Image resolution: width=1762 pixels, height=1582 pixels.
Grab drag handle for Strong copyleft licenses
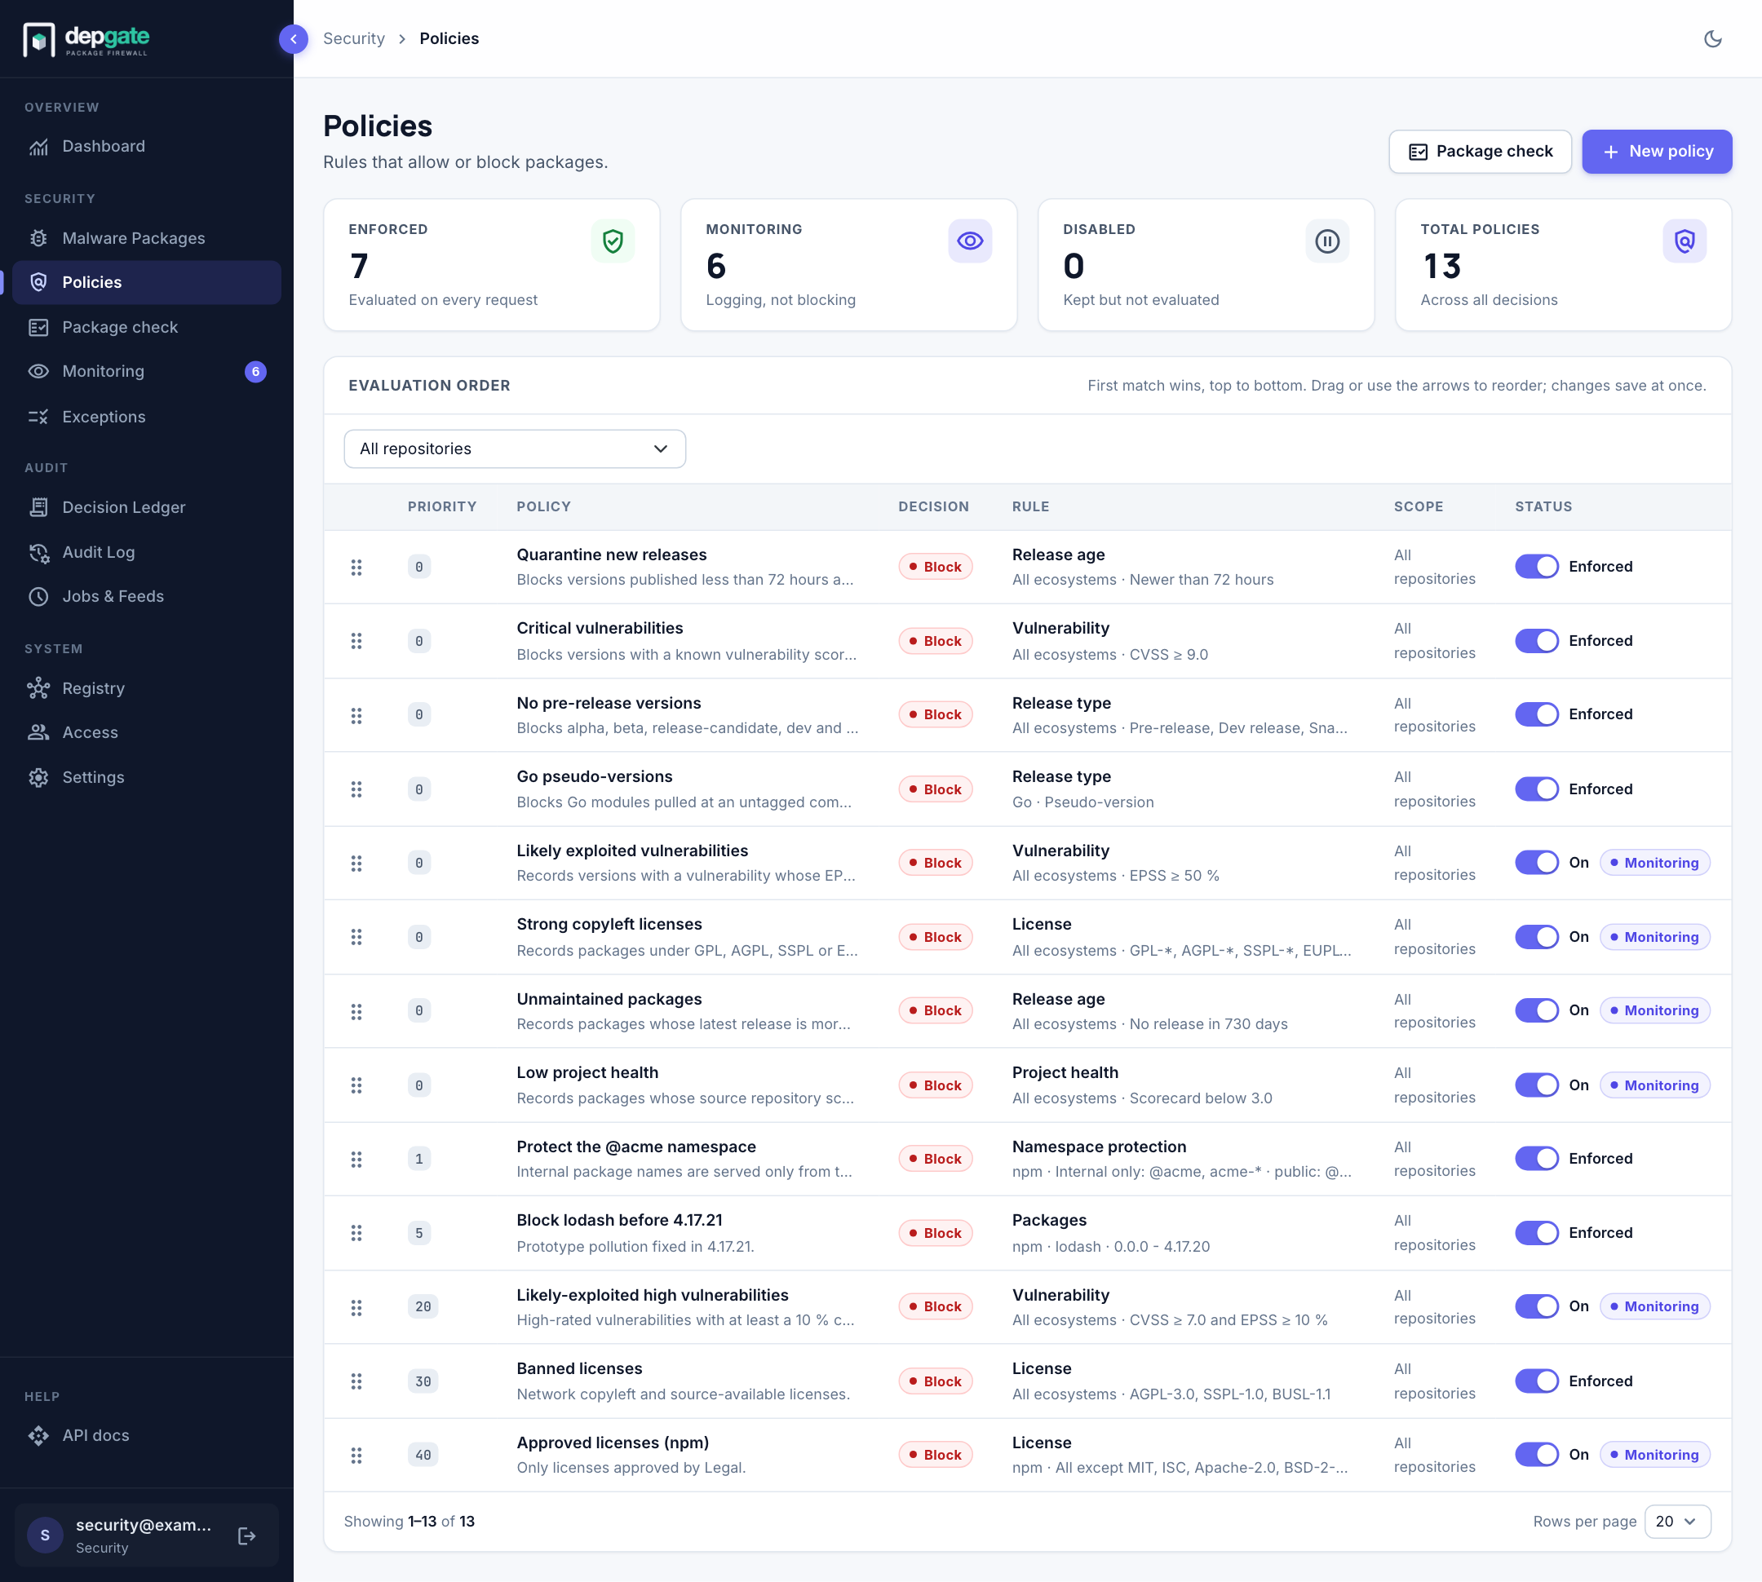[356, 936]
